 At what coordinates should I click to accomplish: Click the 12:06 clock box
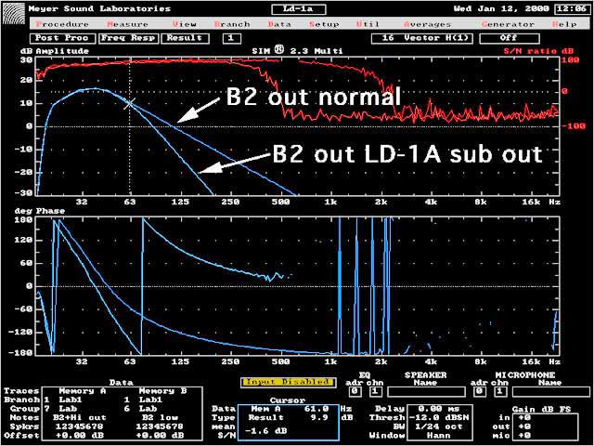tap(573, 8)
